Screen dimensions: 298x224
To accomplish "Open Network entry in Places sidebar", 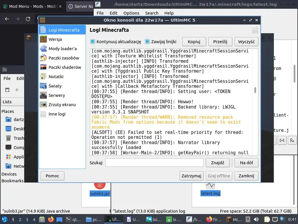I will pyautogui.click(x=15, y=166).
